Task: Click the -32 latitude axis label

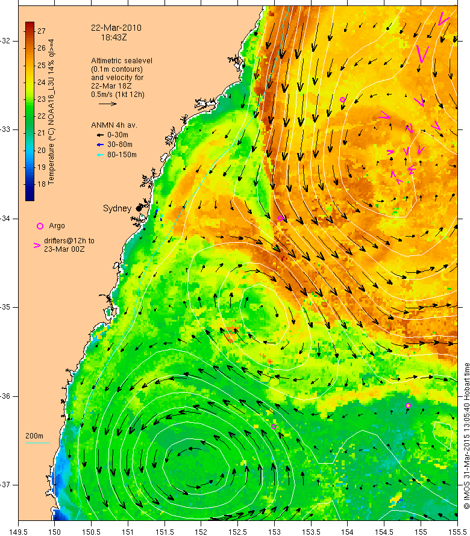Action: pyautogui.click(x=5, y=41)
